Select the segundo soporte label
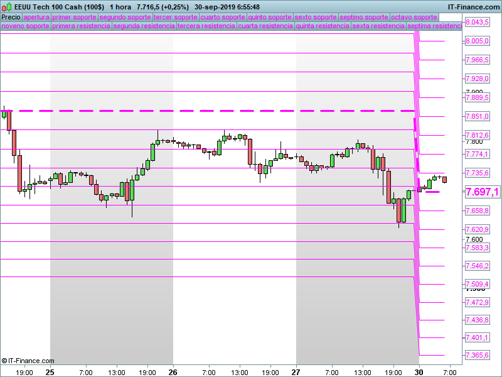Screen dimensions: 502x377 pos(125,18)
